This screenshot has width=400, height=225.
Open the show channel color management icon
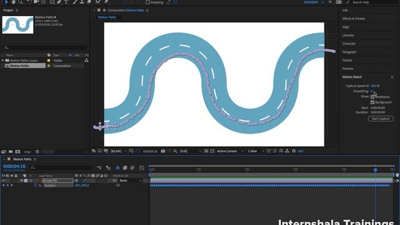[175, 151]
